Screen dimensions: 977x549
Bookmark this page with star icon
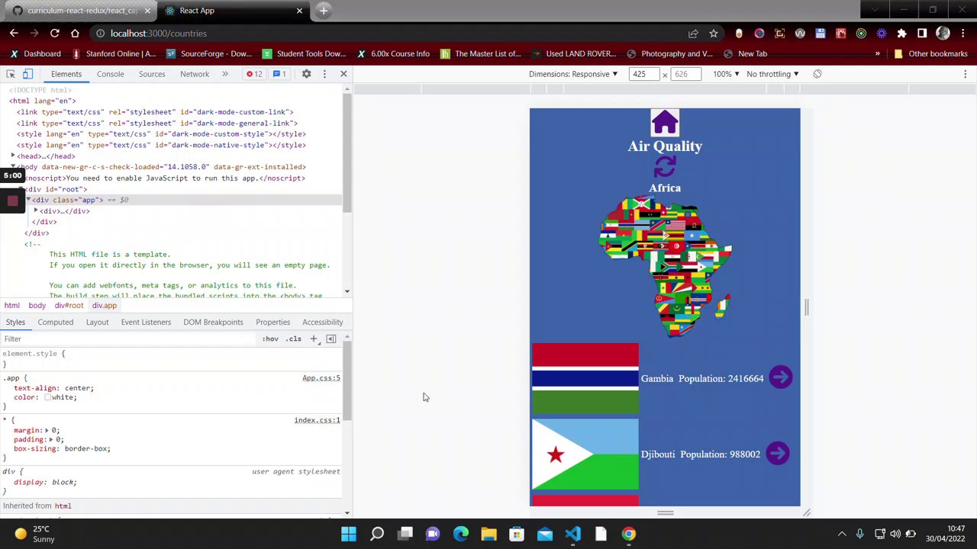pos(714,34)
